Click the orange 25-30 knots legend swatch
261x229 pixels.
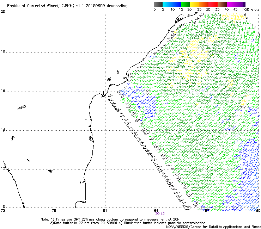click(204, 4)
